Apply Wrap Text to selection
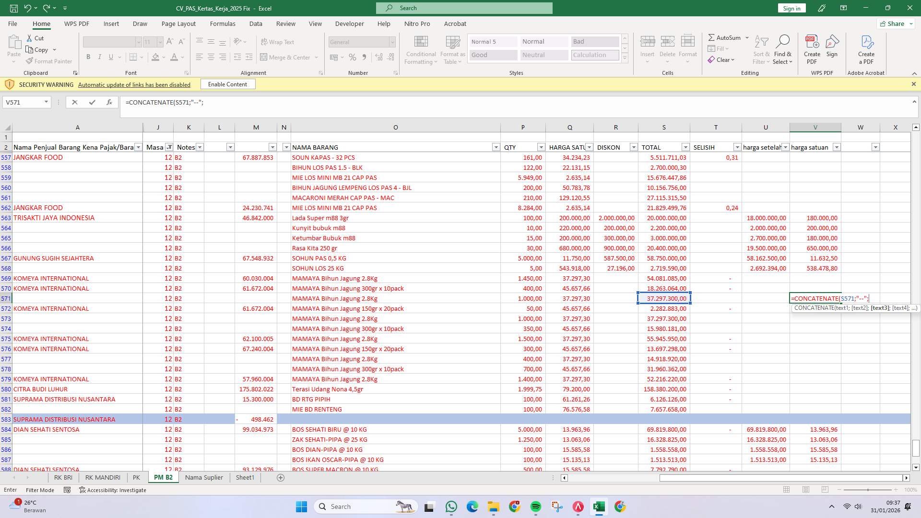 pos(277,42)
